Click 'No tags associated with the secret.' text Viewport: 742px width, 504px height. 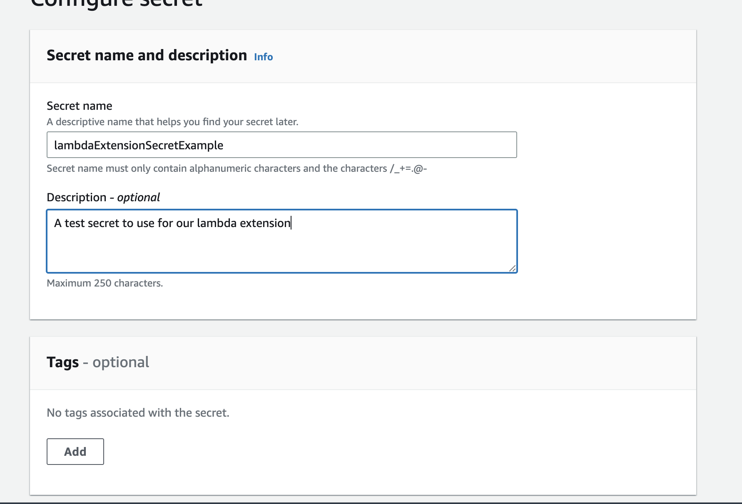pos(138,413)
